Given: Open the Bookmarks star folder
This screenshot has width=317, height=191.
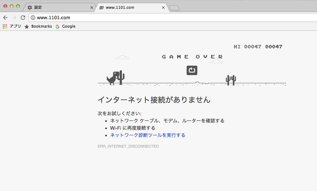Looking at the screenshot, I should 38,27.
